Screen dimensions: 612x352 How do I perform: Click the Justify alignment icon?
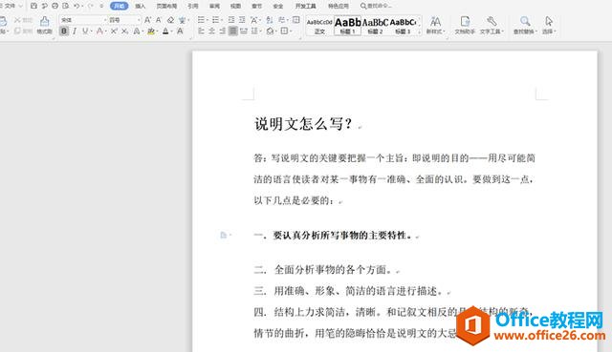[232, 31]
